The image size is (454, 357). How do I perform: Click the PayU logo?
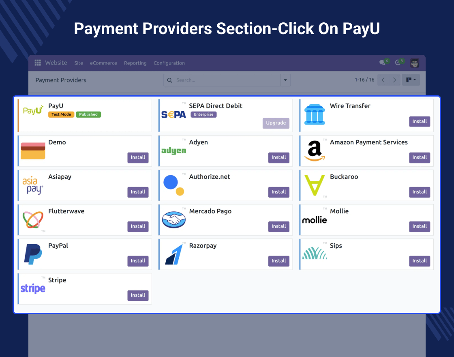click(x=33, y=110)
